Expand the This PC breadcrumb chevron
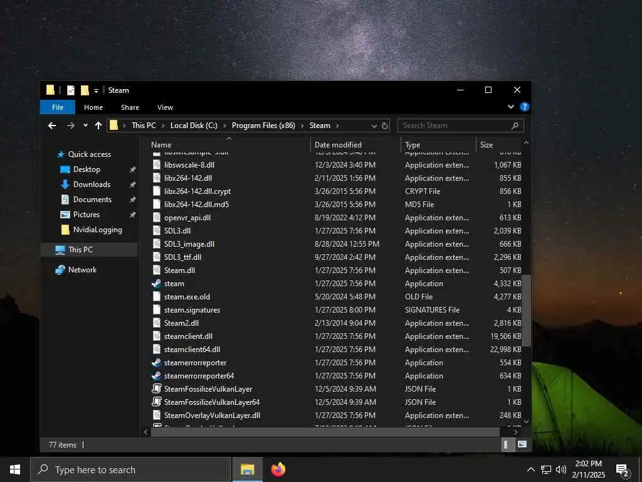This screenshot has width=642, height=482. click(x=164, y=126)
